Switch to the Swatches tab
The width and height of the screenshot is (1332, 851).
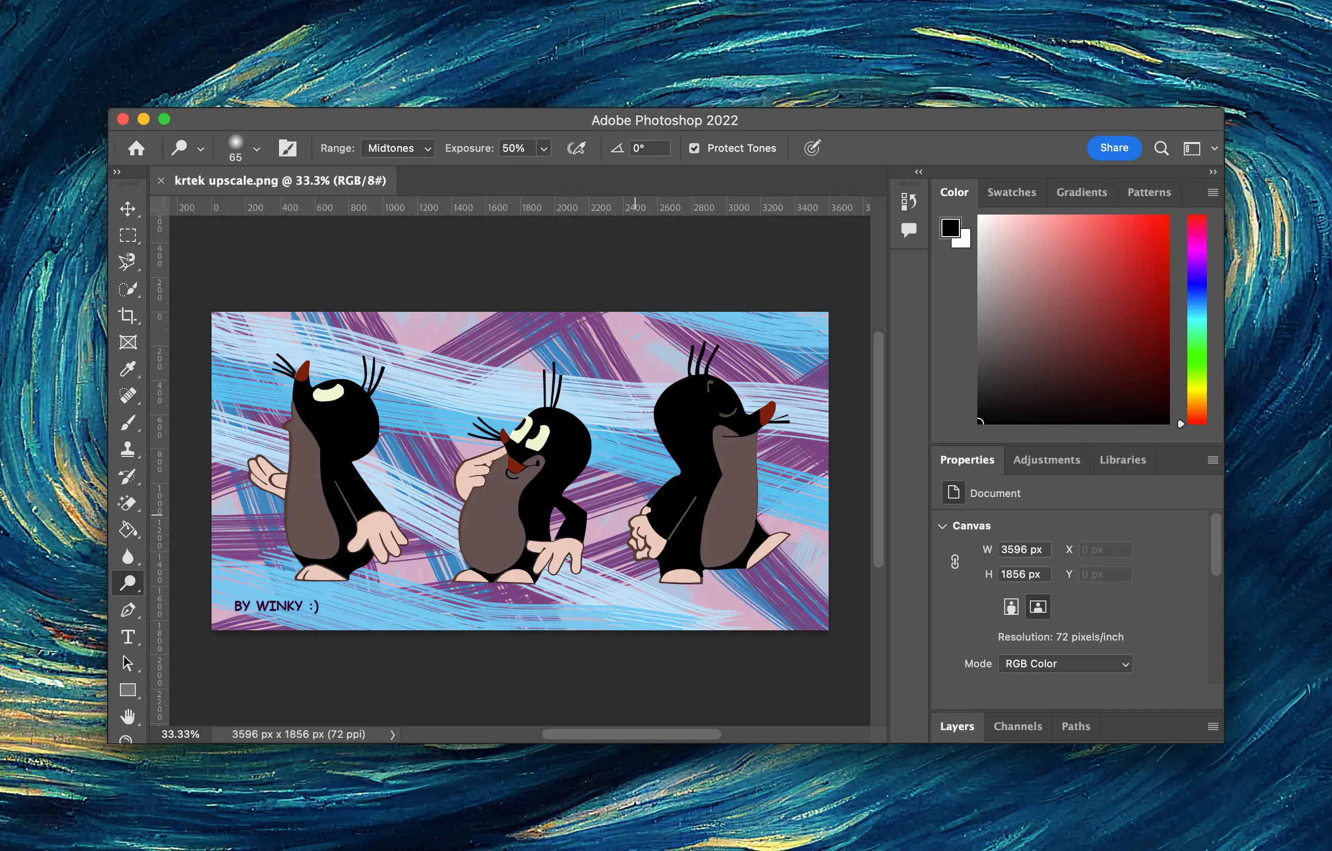pos(1011,192)
